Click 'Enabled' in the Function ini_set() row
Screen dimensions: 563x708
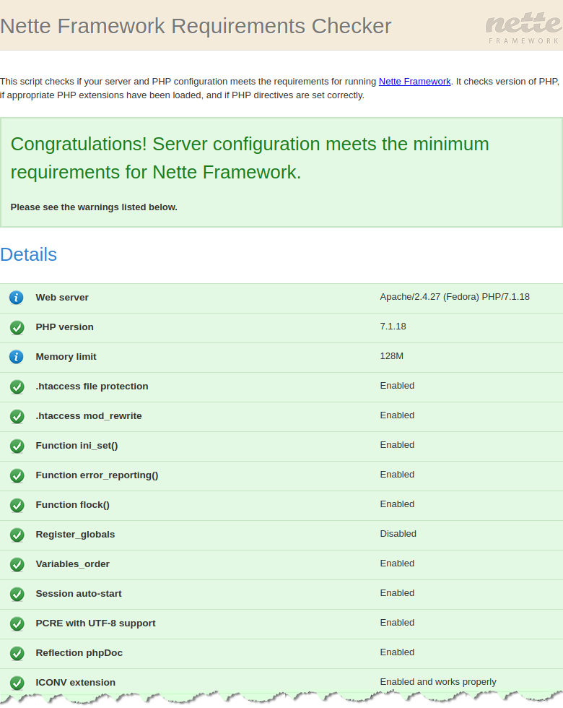pos(397,445)
